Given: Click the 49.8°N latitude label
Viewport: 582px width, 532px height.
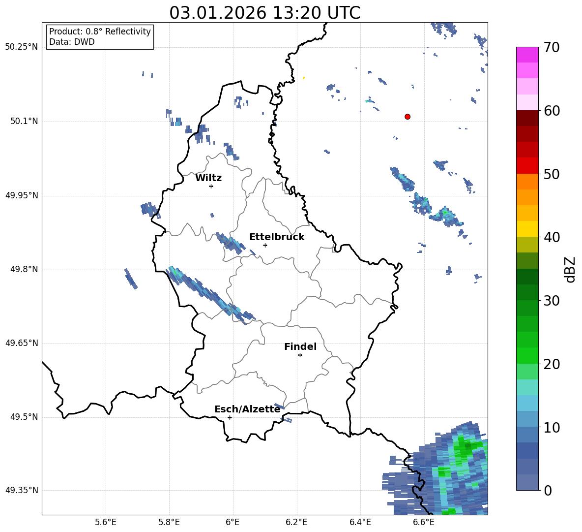Looking at the screenshot, I should coord(24,269).
